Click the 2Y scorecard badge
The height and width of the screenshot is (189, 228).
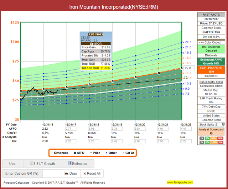(202, 142)
